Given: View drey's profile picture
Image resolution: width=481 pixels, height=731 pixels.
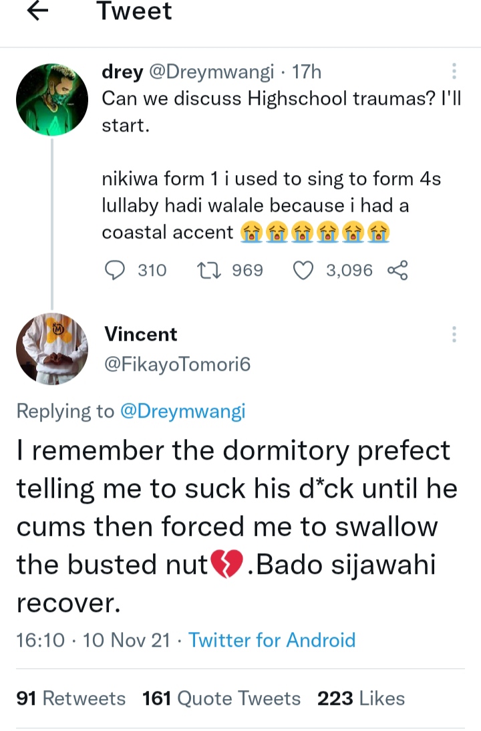Looking at the screenshot, I should click(x=51, y=100).
